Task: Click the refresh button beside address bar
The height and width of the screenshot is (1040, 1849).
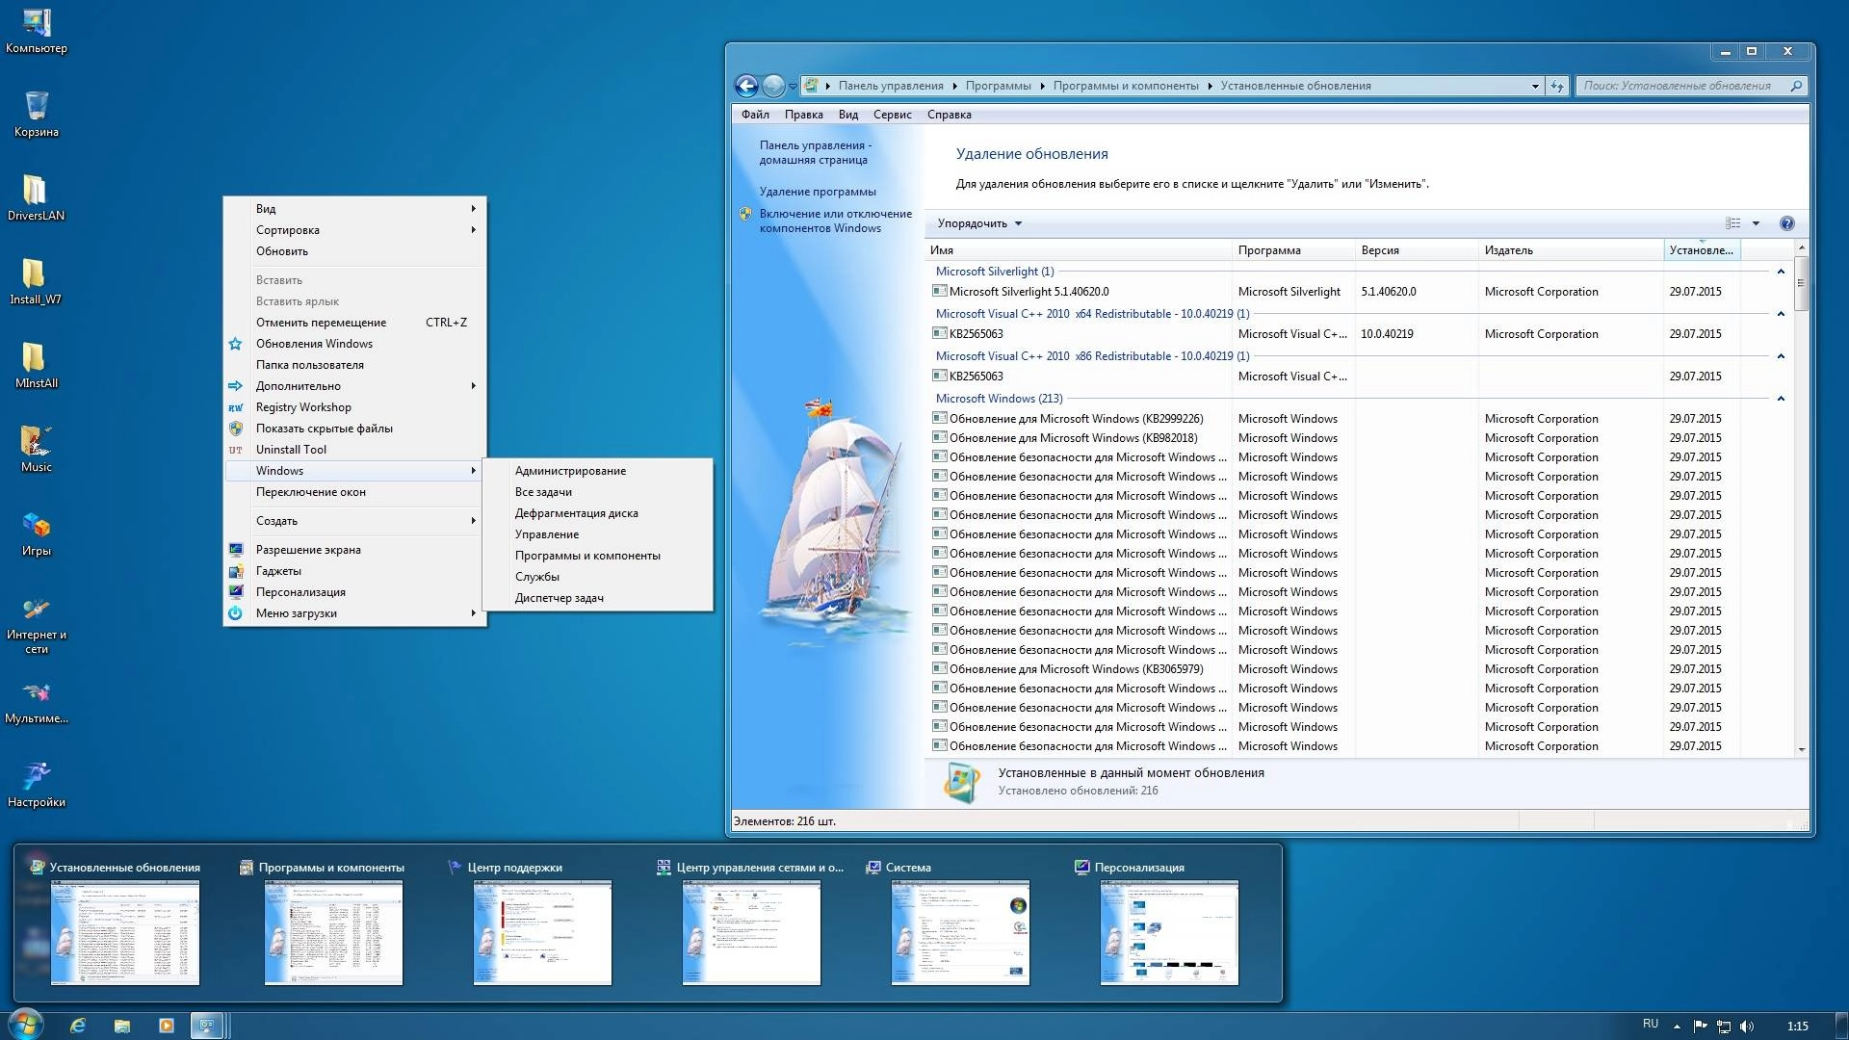Action: coord(1557,86)
